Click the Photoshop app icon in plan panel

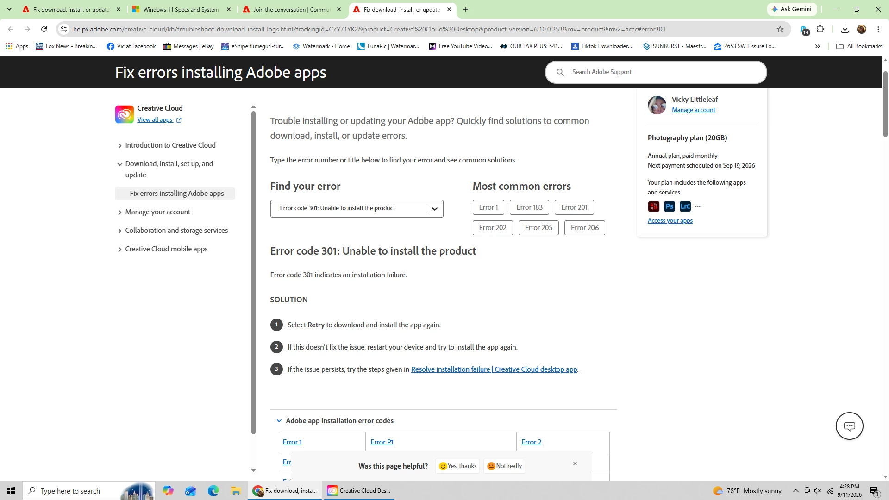(x=669, y=206)
